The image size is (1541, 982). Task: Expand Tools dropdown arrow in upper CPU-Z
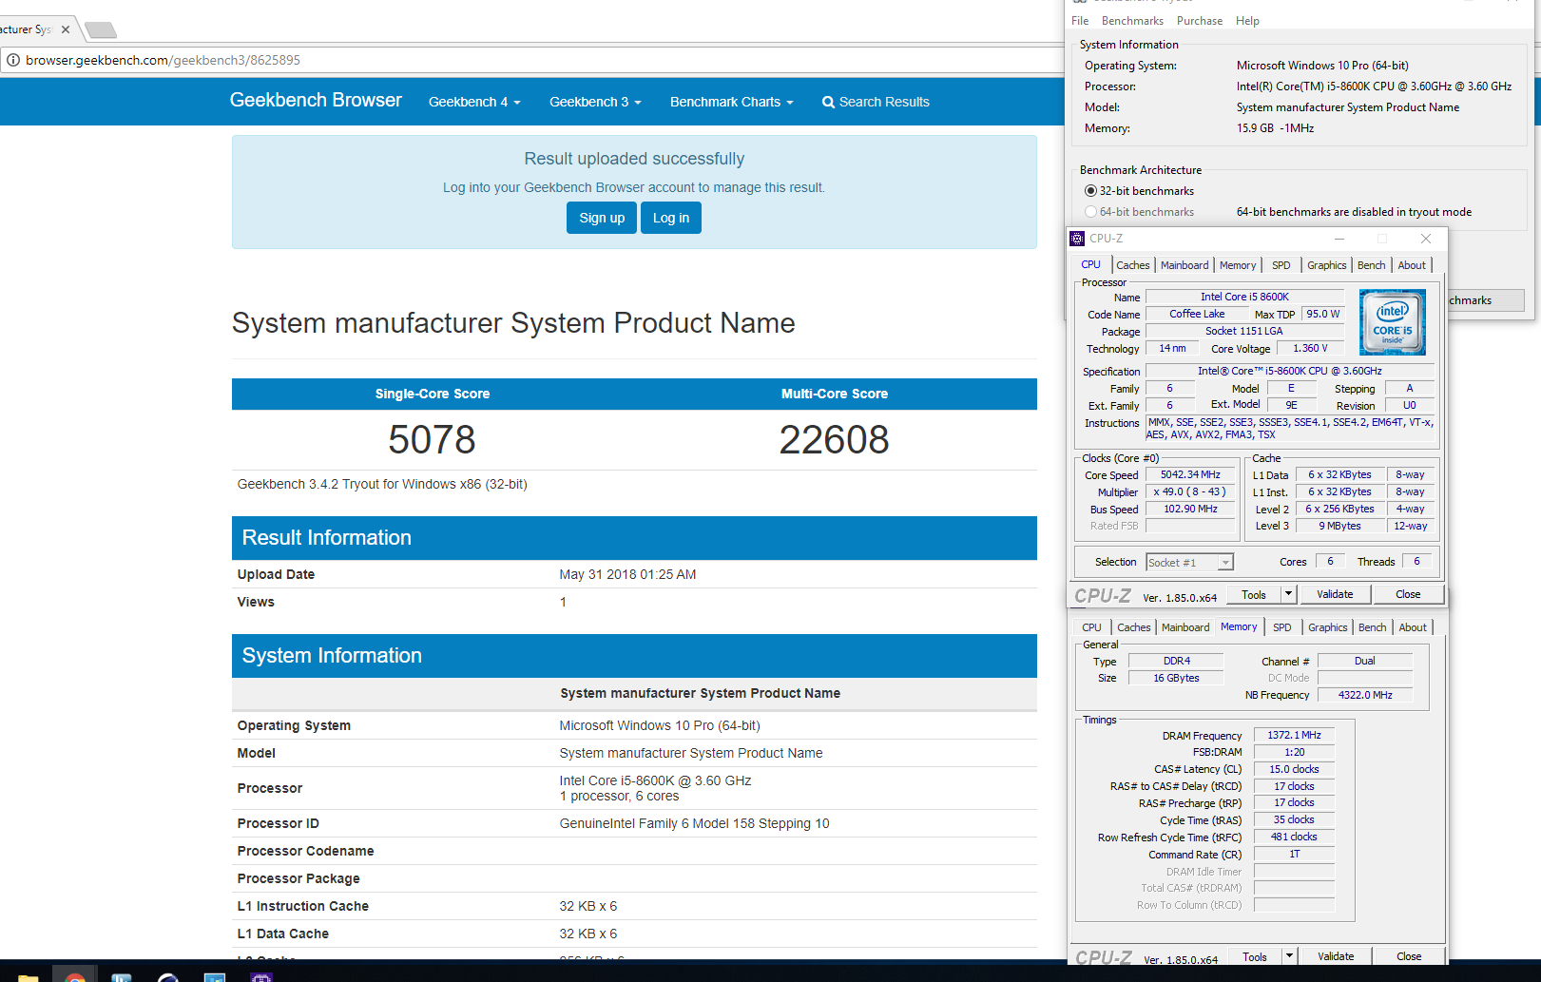click(1288, 595)
